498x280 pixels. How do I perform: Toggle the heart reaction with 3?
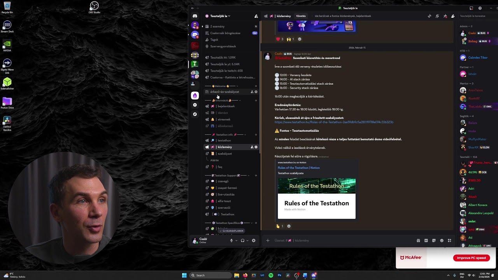280,39
